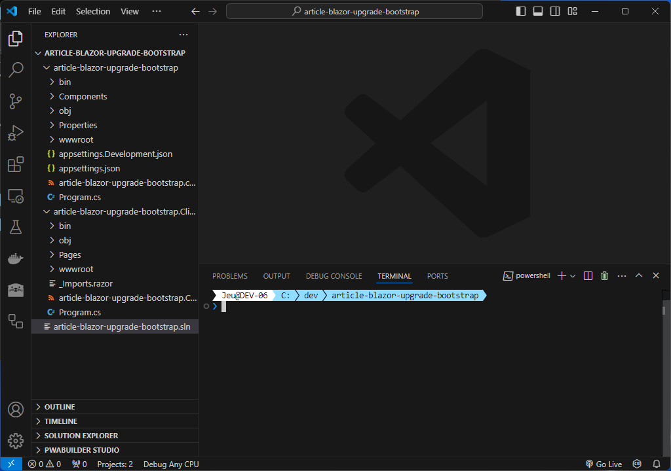Expand the SOLUTION EXPLORER section
The image size is (671, 471).
pyautogui.click(x=115, y=436)
